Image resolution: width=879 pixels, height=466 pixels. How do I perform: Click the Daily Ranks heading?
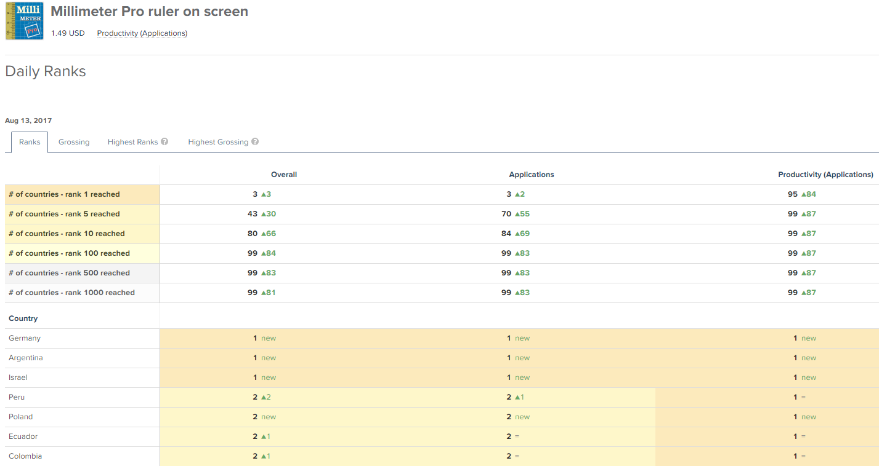click(46, 71)
